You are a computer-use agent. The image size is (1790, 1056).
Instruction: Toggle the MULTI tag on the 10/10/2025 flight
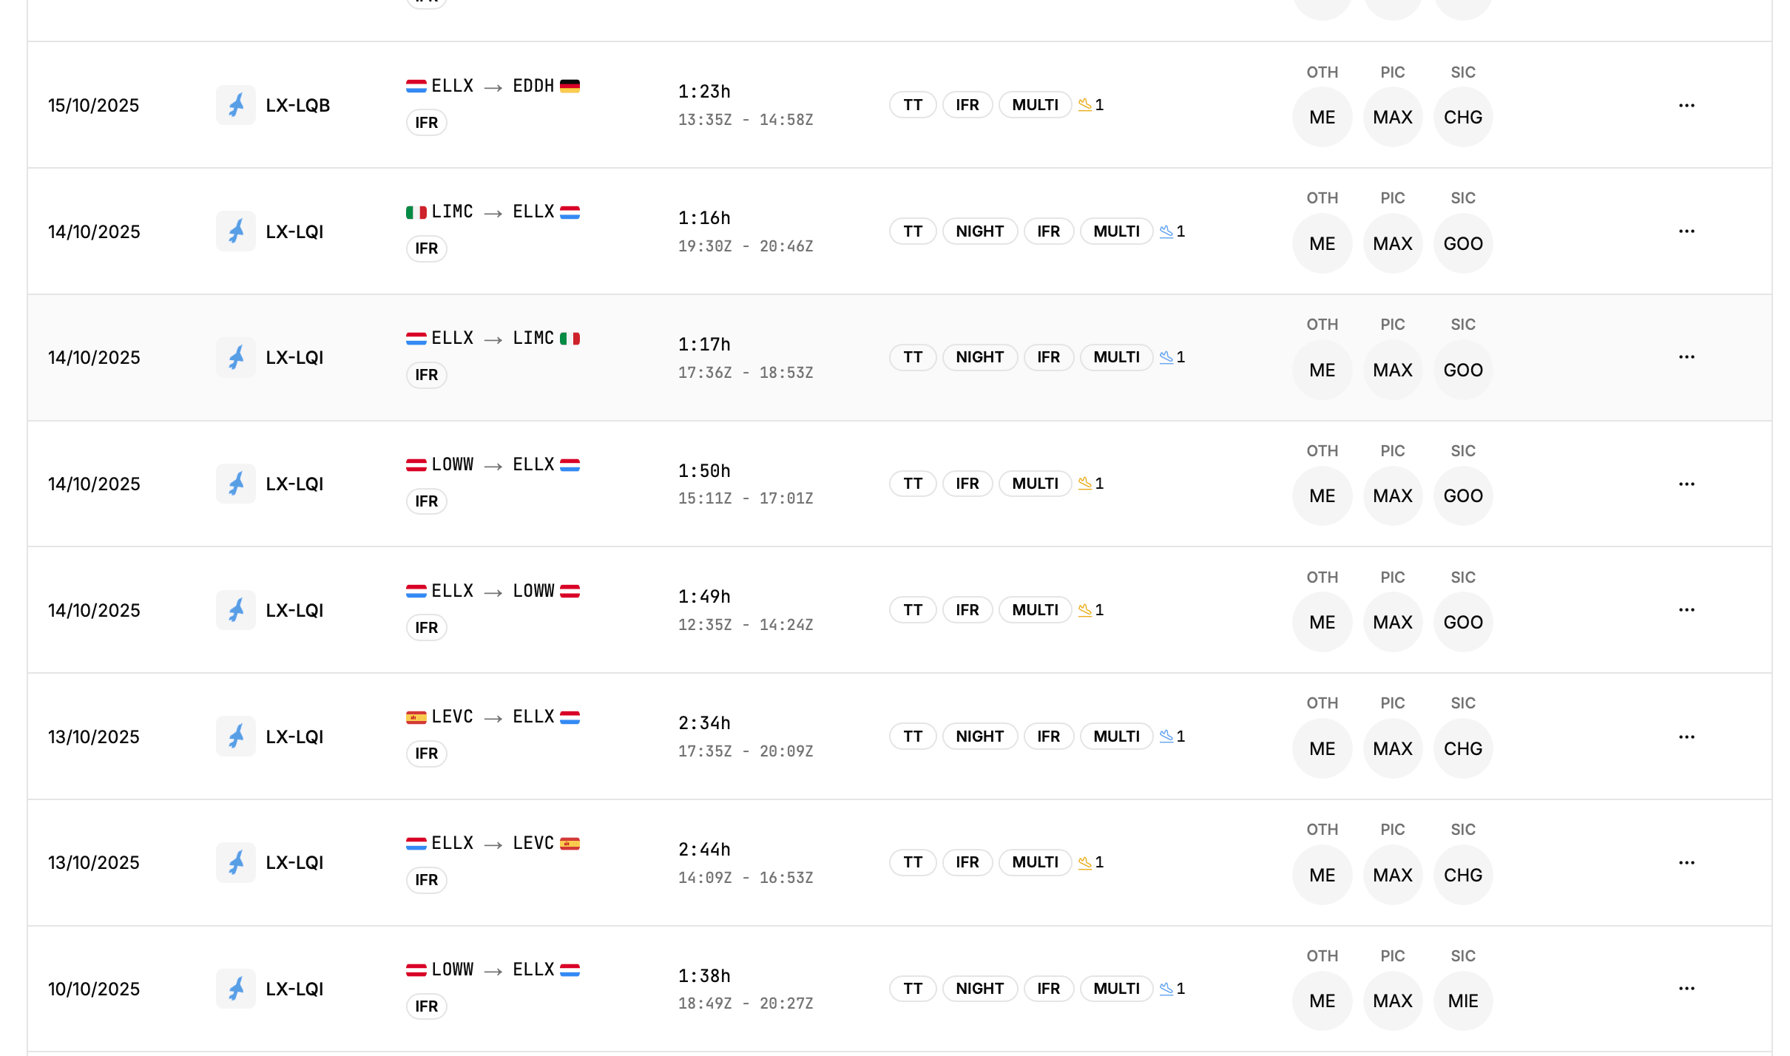click(1116, 988)
